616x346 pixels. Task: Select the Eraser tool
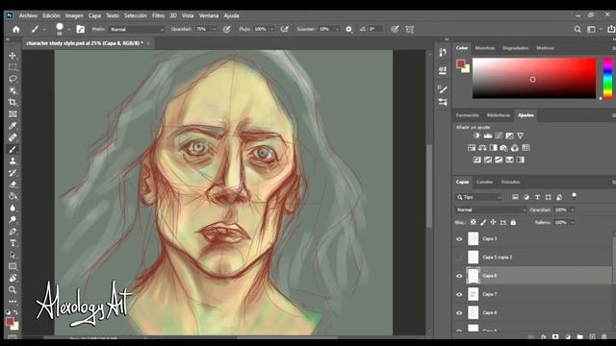[13, 185]
